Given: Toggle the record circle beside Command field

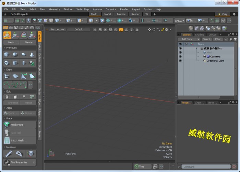Looking at the screenshot, I should (234, 166).
